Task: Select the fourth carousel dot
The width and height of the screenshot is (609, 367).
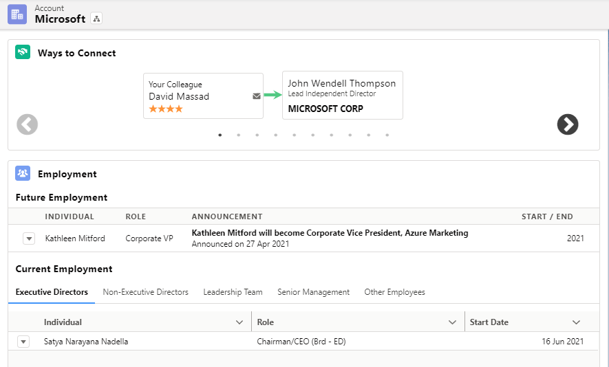Action: (276, 135)
